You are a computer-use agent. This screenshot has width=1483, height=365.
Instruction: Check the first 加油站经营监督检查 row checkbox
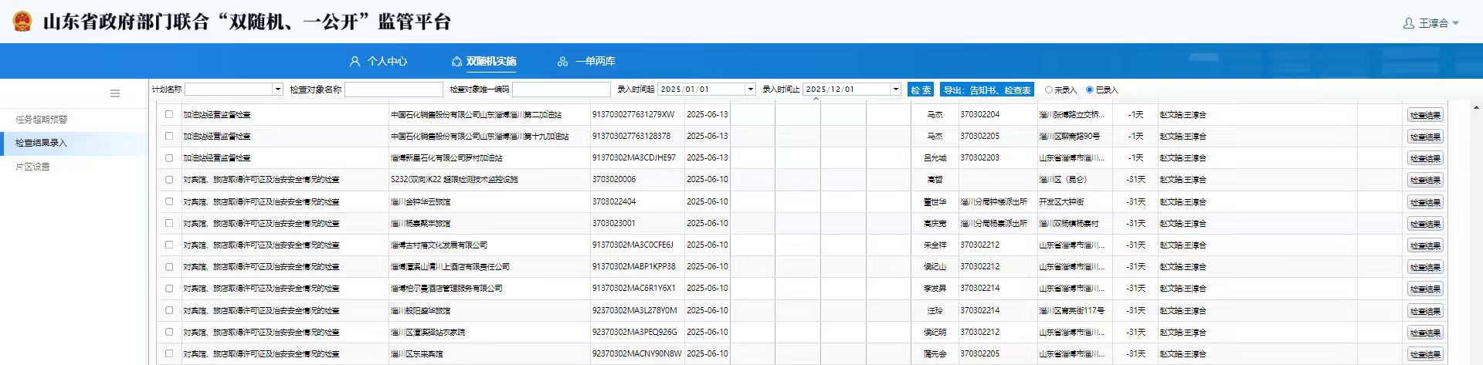(x=169, y=114)
